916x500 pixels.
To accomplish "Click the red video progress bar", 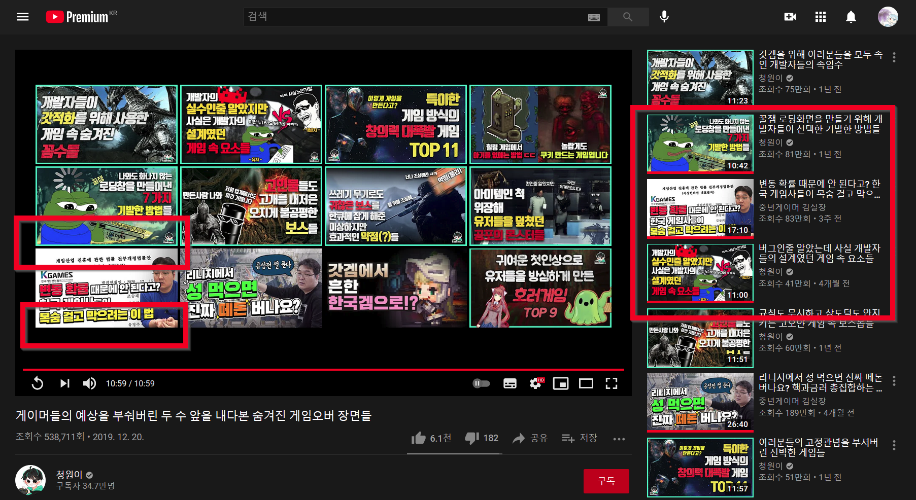I will [x=323, y=370].
